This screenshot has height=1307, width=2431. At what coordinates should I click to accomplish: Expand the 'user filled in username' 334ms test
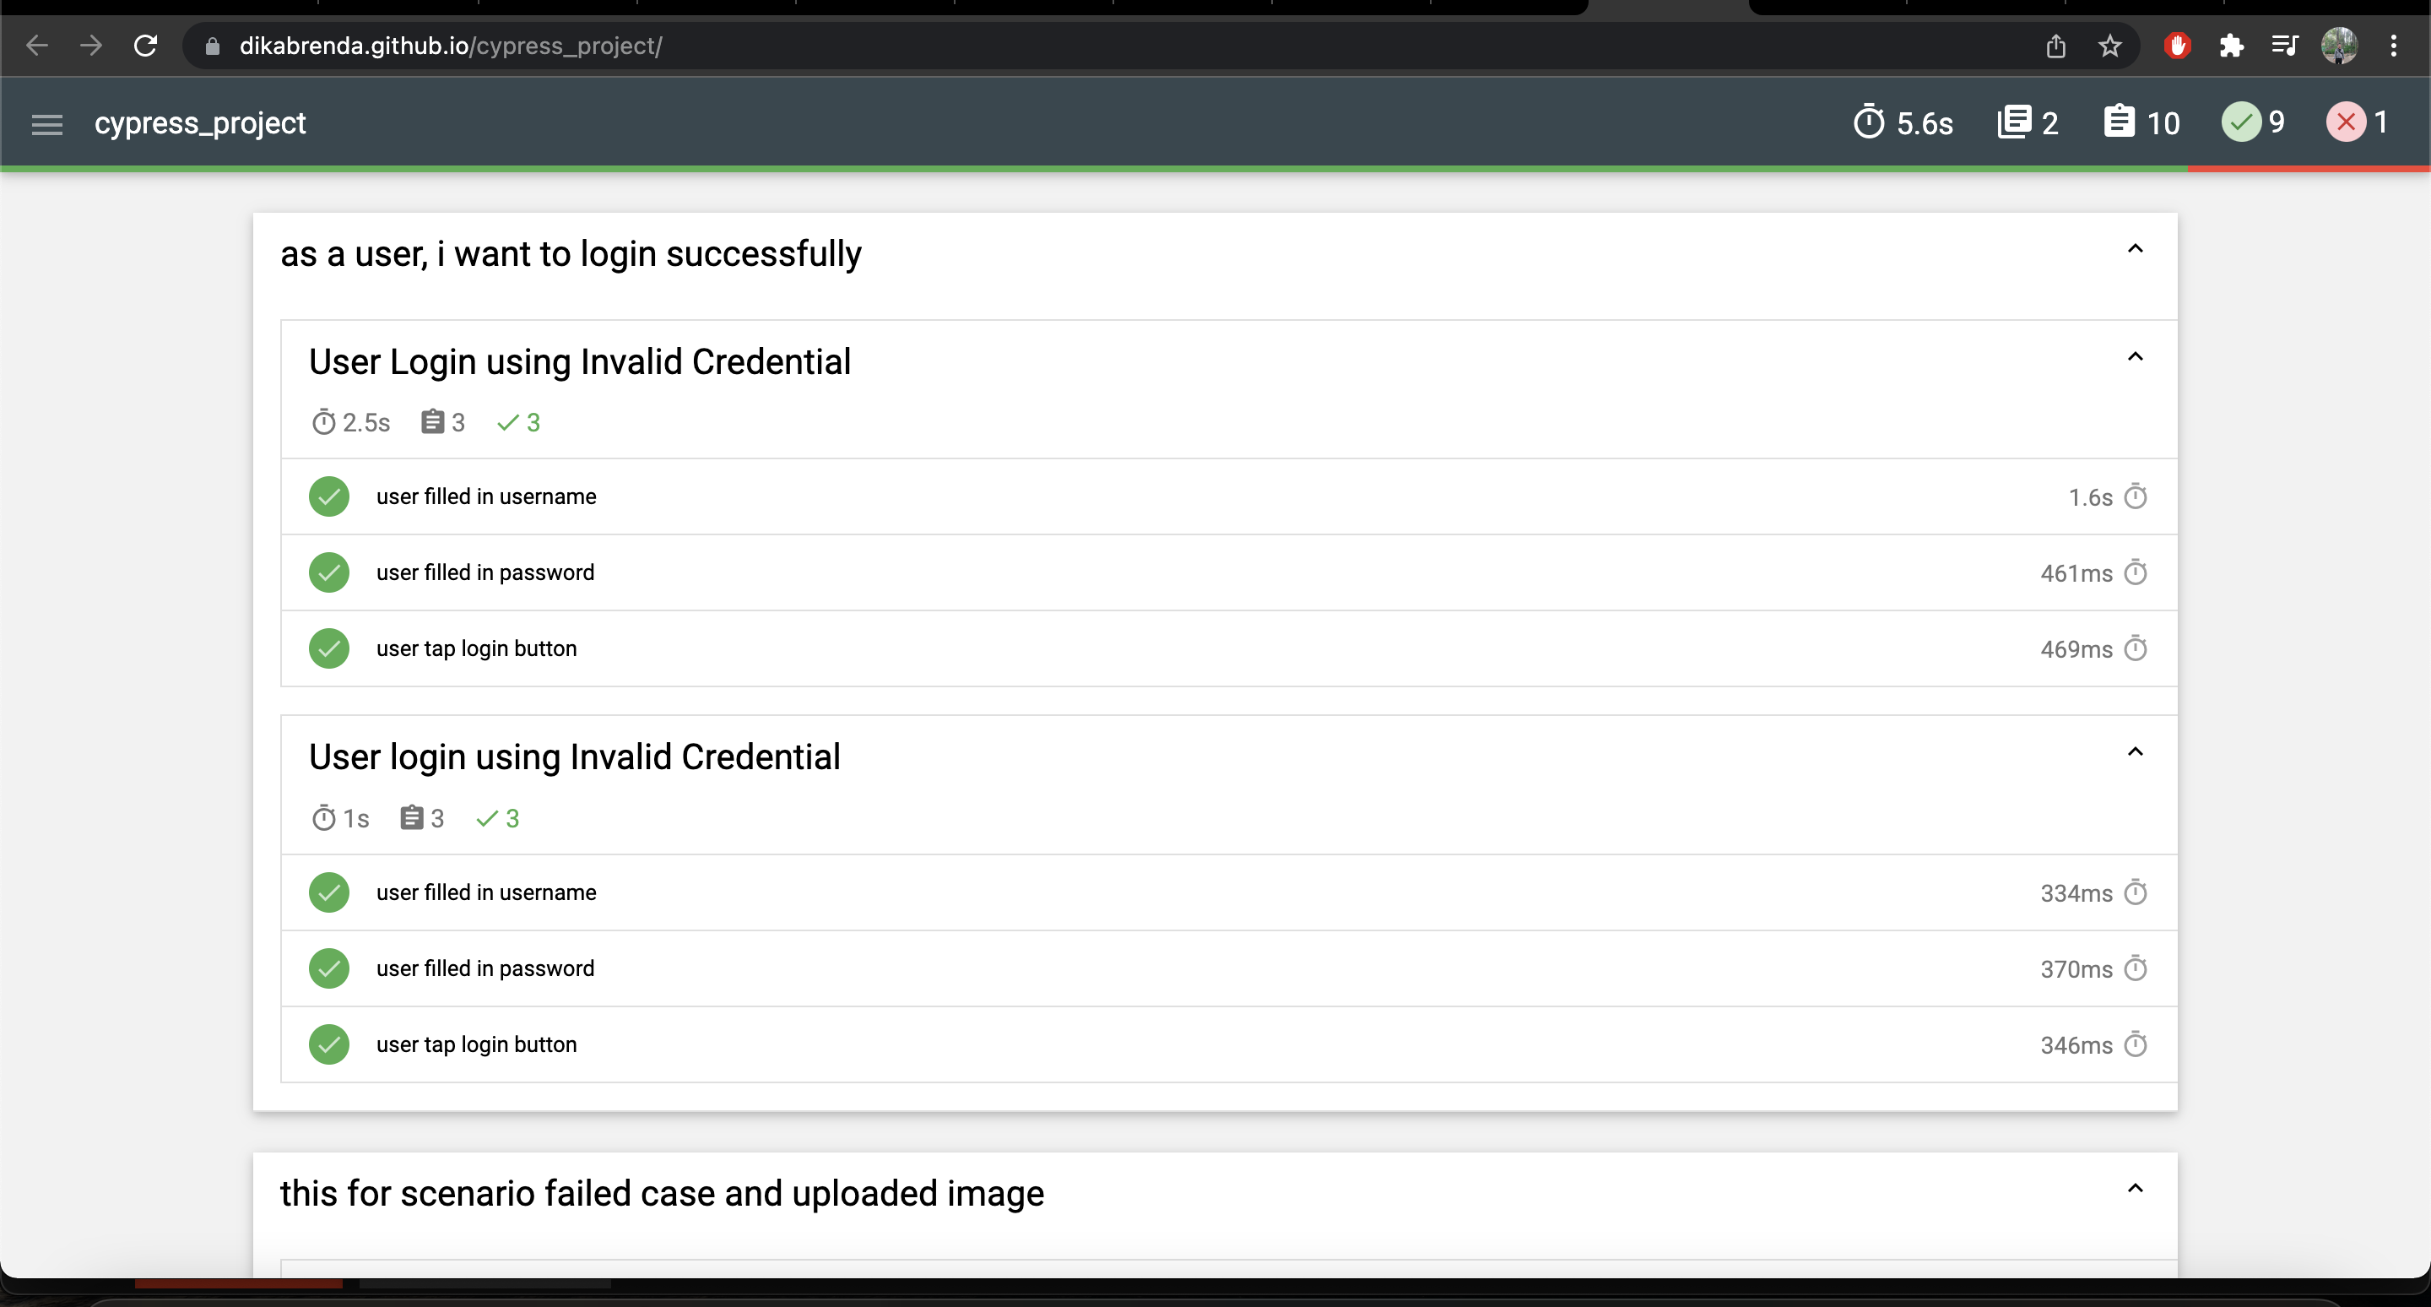[1229, 892]
